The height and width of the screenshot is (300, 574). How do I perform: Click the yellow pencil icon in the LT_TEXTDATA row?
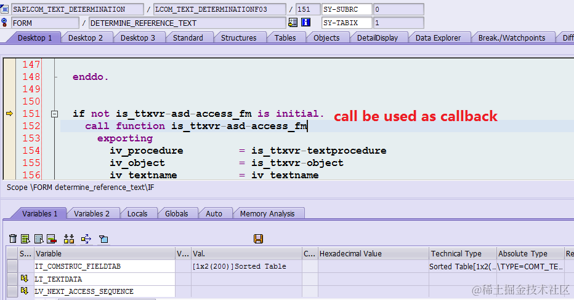[x=25, y=279]
